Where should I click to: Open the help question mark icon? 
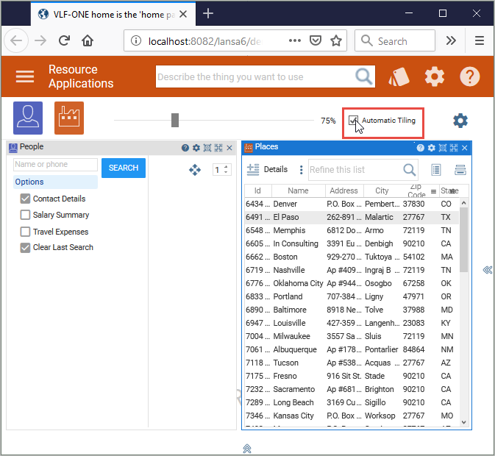point(470,76)
